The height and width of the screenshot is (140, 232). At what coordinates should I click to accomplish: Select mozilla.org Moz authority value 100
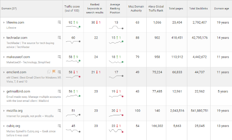click(138, 111)
